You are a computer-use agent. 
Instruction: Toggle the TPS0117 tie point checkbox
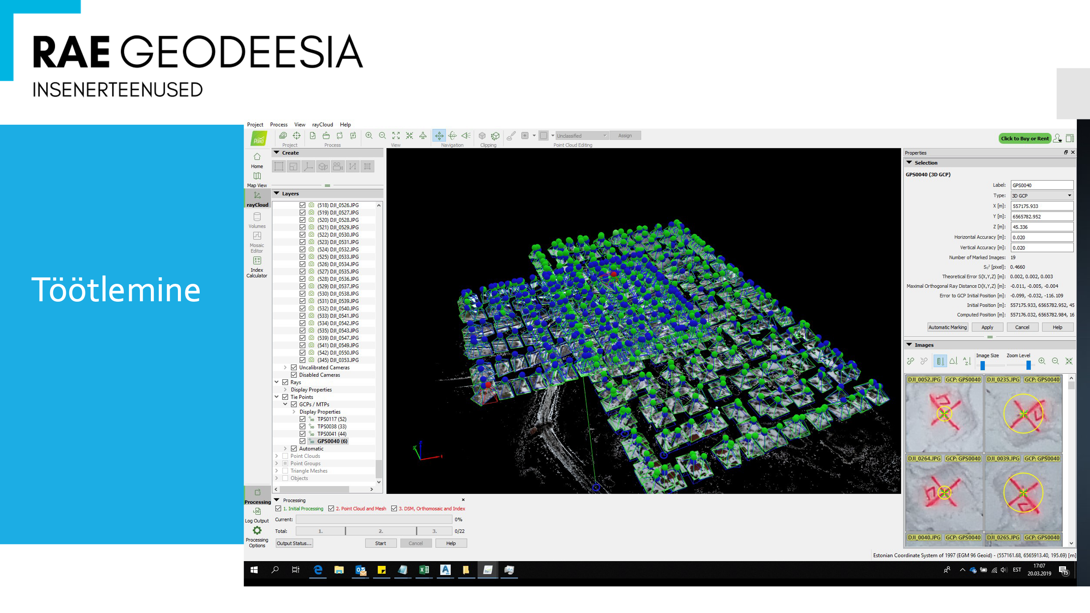(x=302, y=419)
